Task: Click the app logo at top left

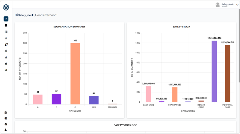Action: click(6, 7)
